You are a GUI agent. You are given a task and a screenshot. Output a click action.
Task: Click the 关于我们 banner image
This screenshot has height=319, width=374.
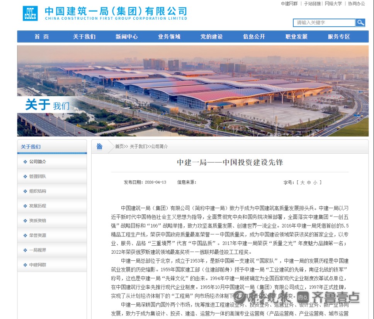(x=193, y=91)
